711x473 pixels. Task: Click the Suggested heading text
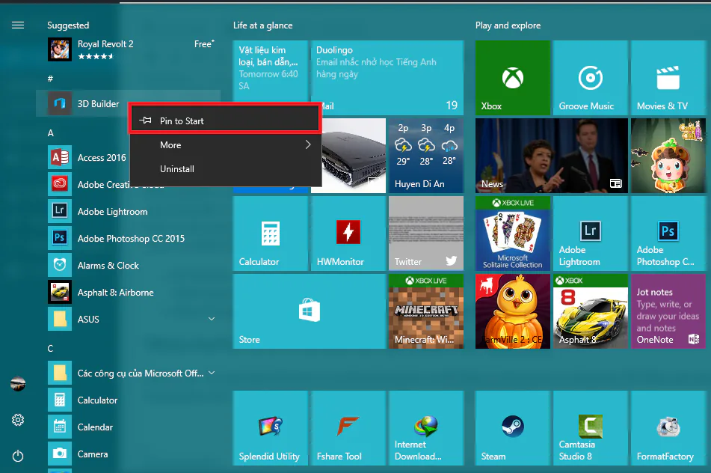[68, 25]
